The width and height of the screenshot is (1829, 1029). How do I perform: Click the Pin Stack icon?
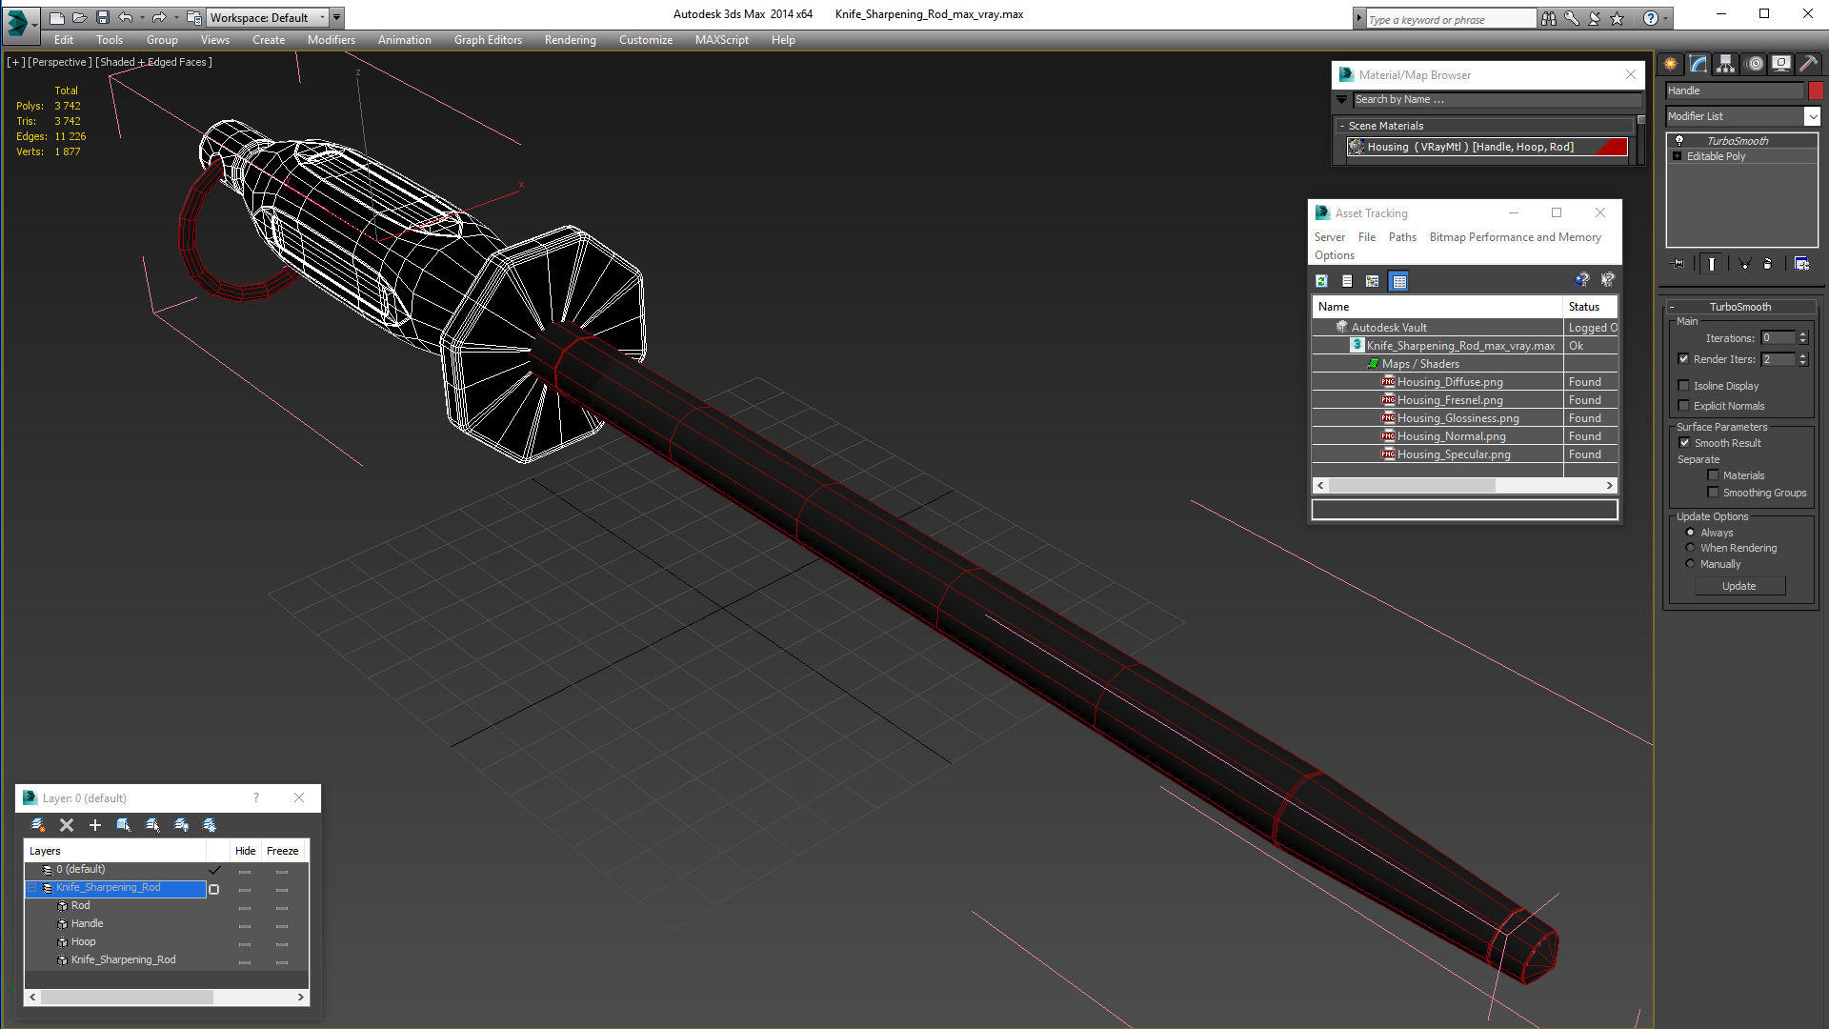1678,264
